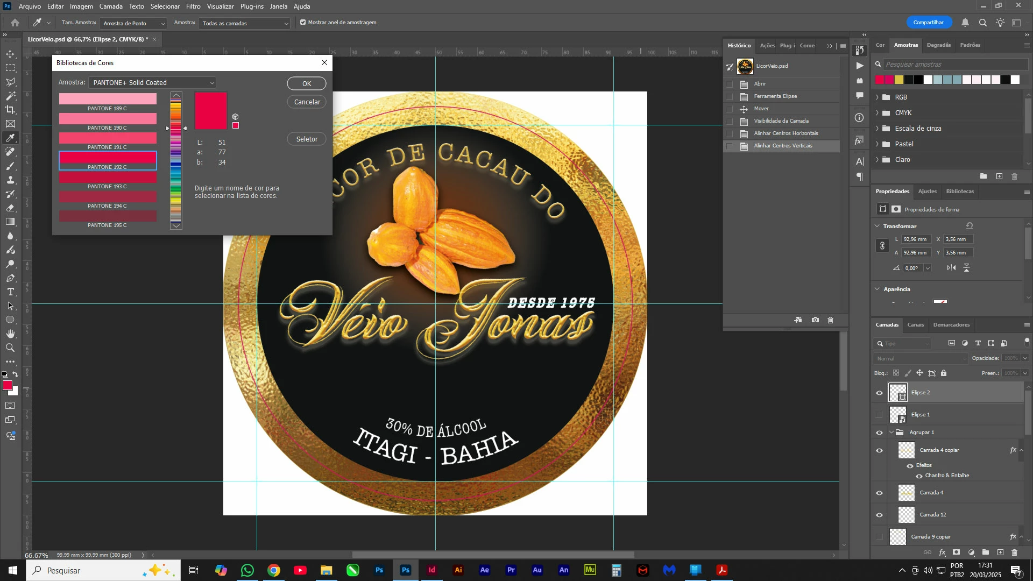1033x581 pixels.
Task: Select the Horizontal Type tool
Action: (10, 292)
